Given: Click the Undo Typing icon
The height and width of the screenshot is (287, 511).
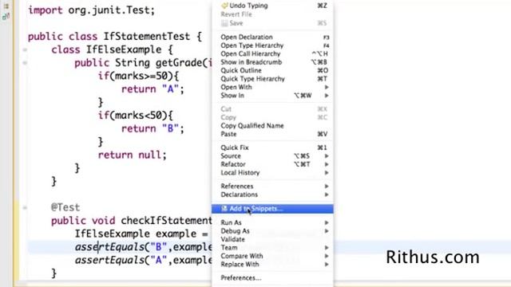Looking at the screenshot, I should tap(224, 6).
